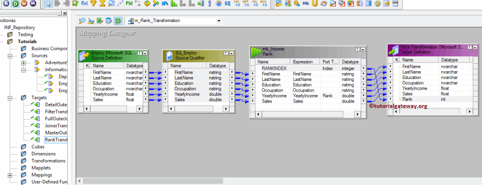Expand the Mappings folder node
Screen dimensions: 482x185
click(x=10, y=175)
